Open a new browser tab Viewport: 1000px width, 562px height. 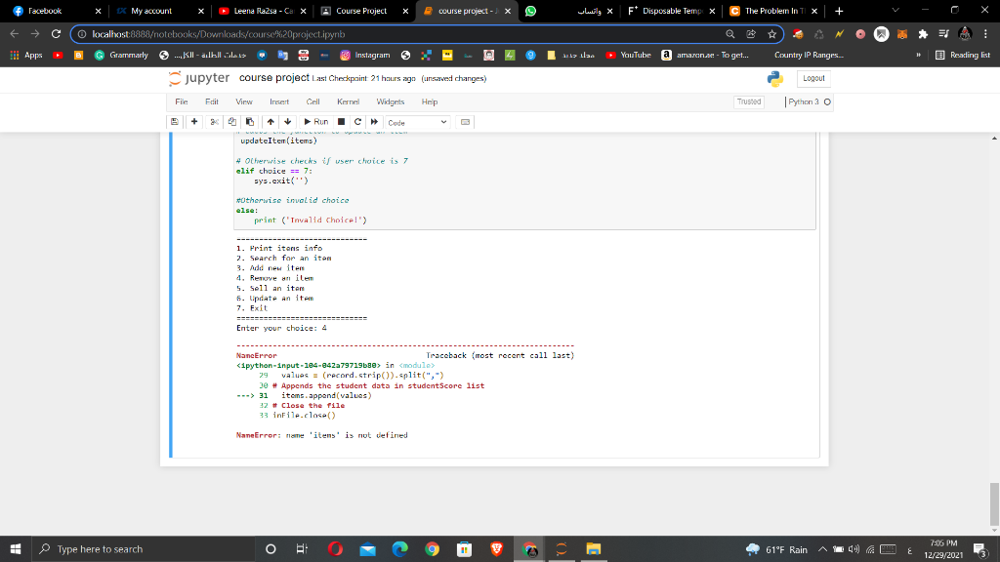839,11
